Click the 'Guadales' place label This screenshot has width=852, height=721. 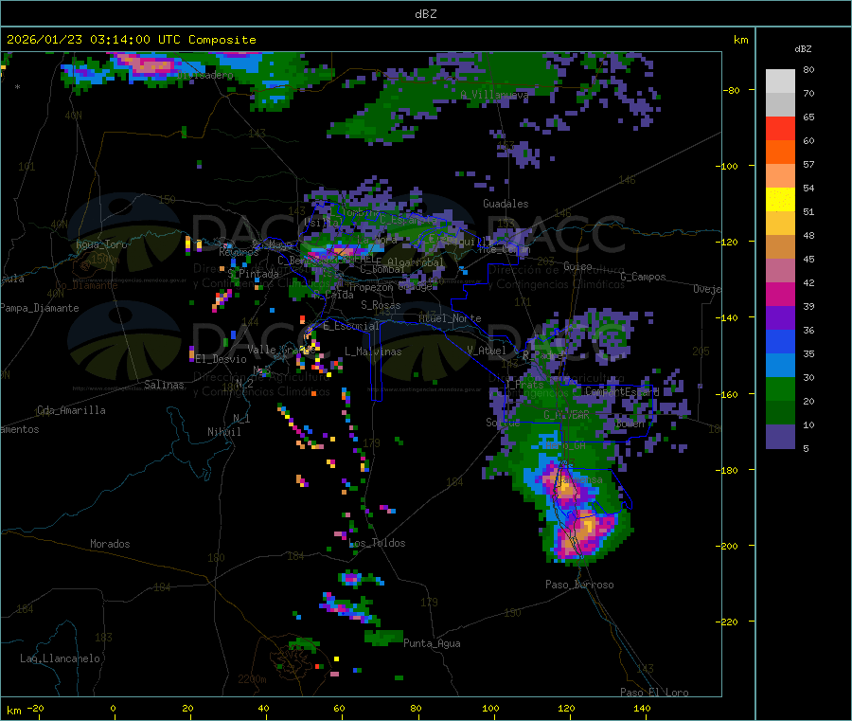pyautogui.click(x=506, y=204)
